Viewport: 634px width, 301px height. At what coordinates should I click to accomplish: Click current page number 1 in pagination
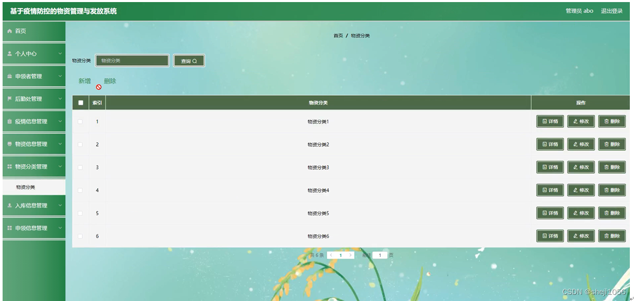coord(341,255)
